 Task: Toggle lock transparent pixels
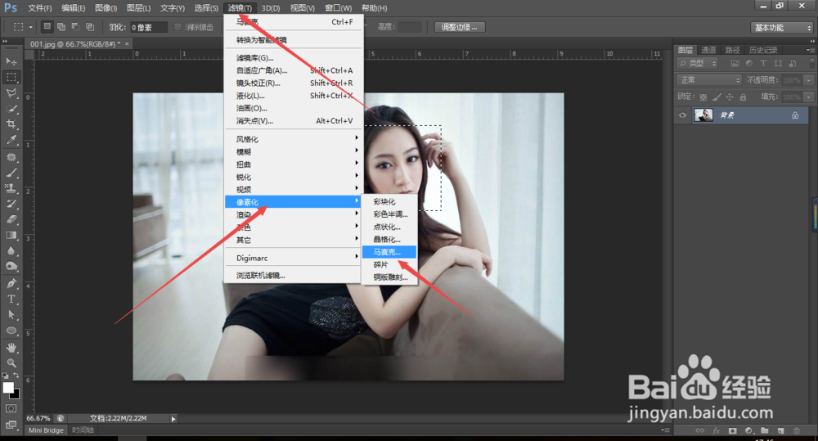[x=703, y=97]
